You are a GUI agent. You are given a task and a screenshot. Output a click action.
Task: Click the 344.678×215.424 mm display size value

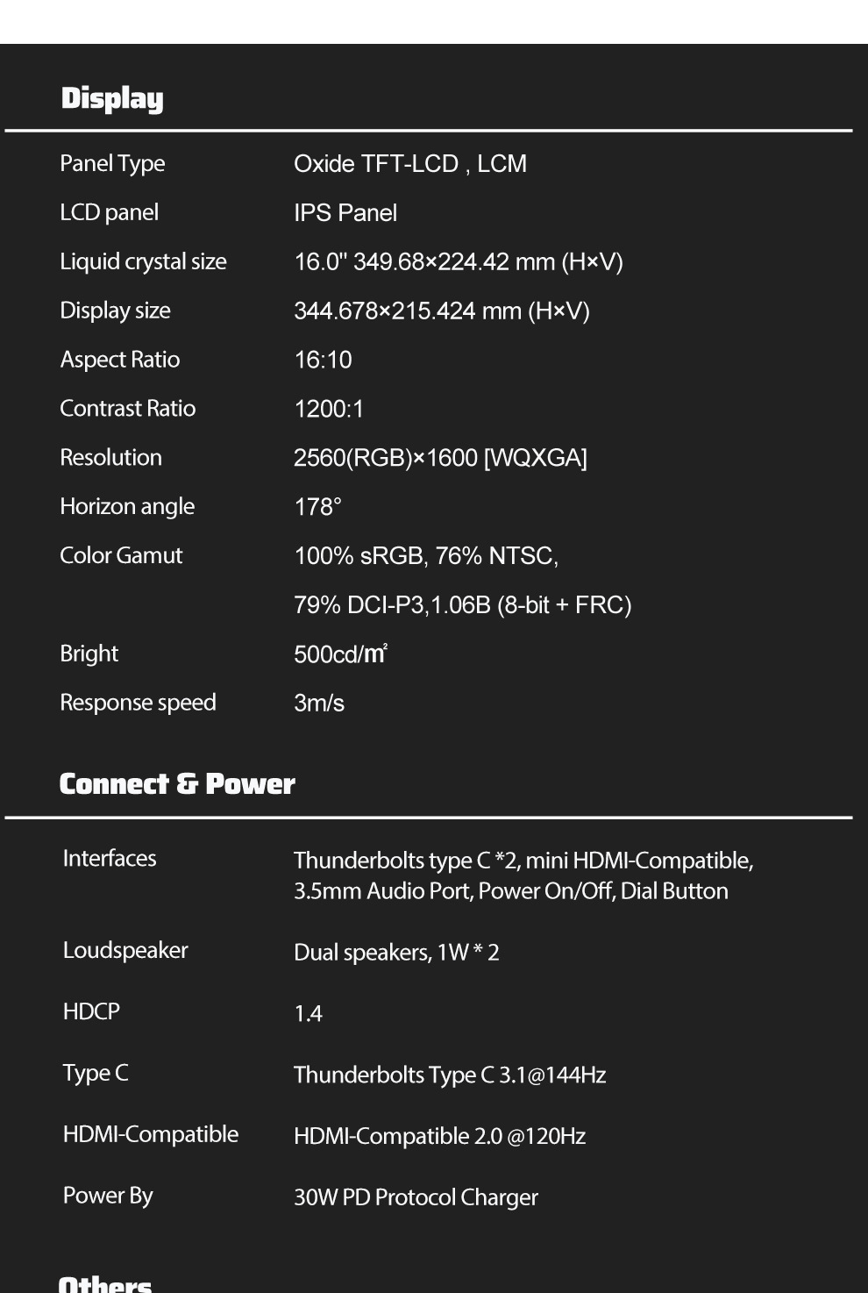click(x=442, y=311)
